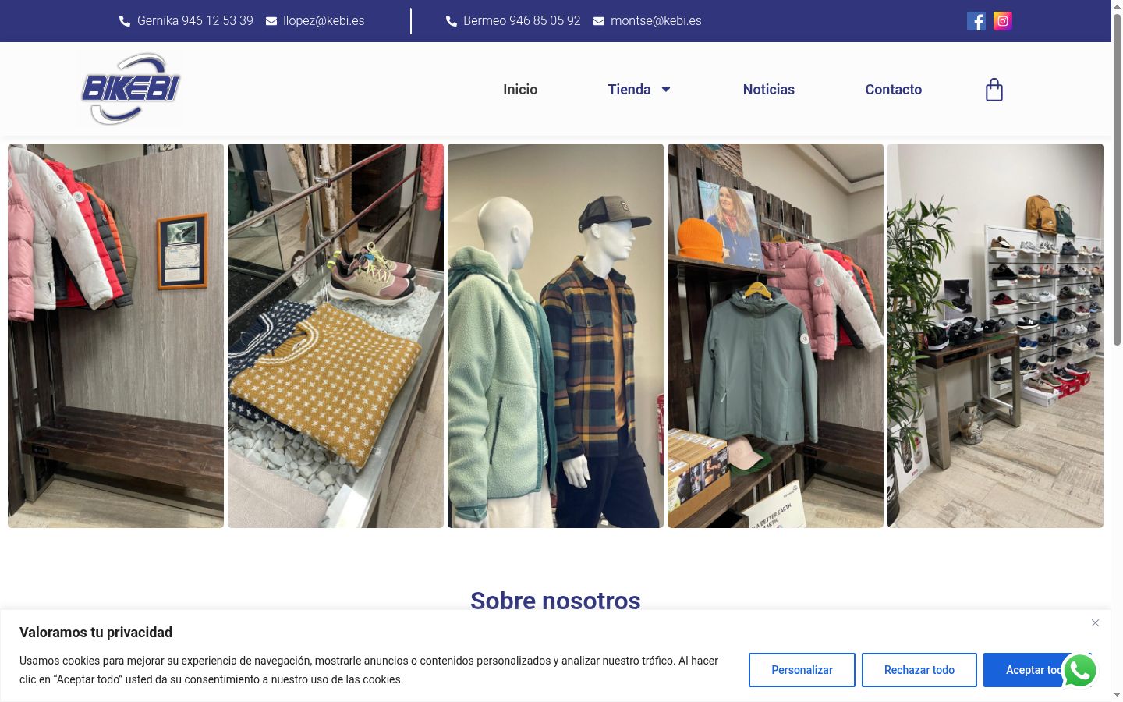Click the scrollbar down arrow
Screen dimensions: 1123x702
click(x=1117, y=694)
